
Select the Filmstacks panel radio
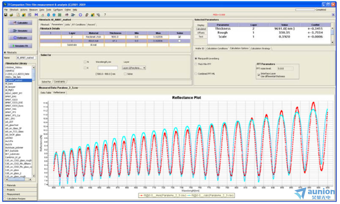[5, 52]
